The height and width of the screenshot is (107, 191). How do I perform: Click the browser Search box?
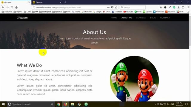coord(133,7)
